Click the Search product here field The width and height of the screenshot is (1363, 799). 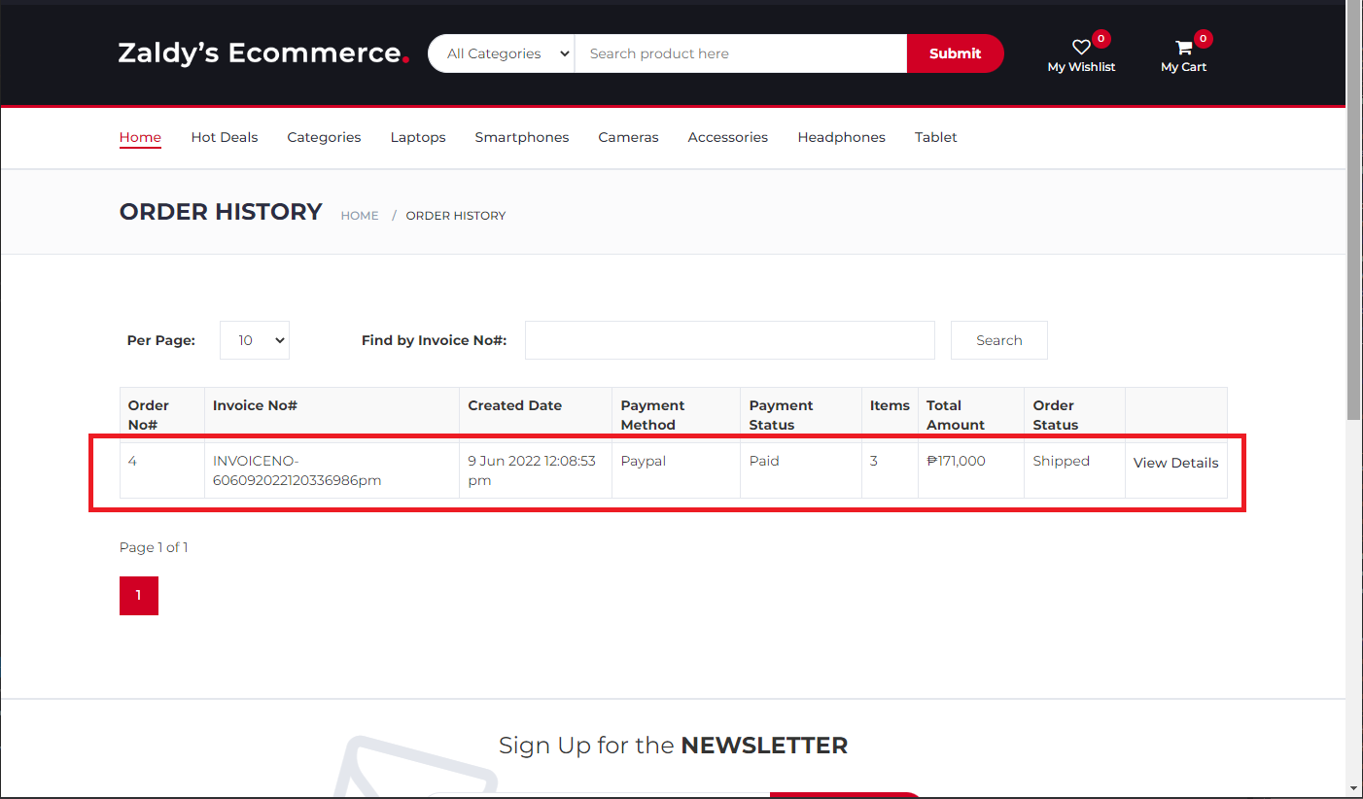click(x=740, y=53)
